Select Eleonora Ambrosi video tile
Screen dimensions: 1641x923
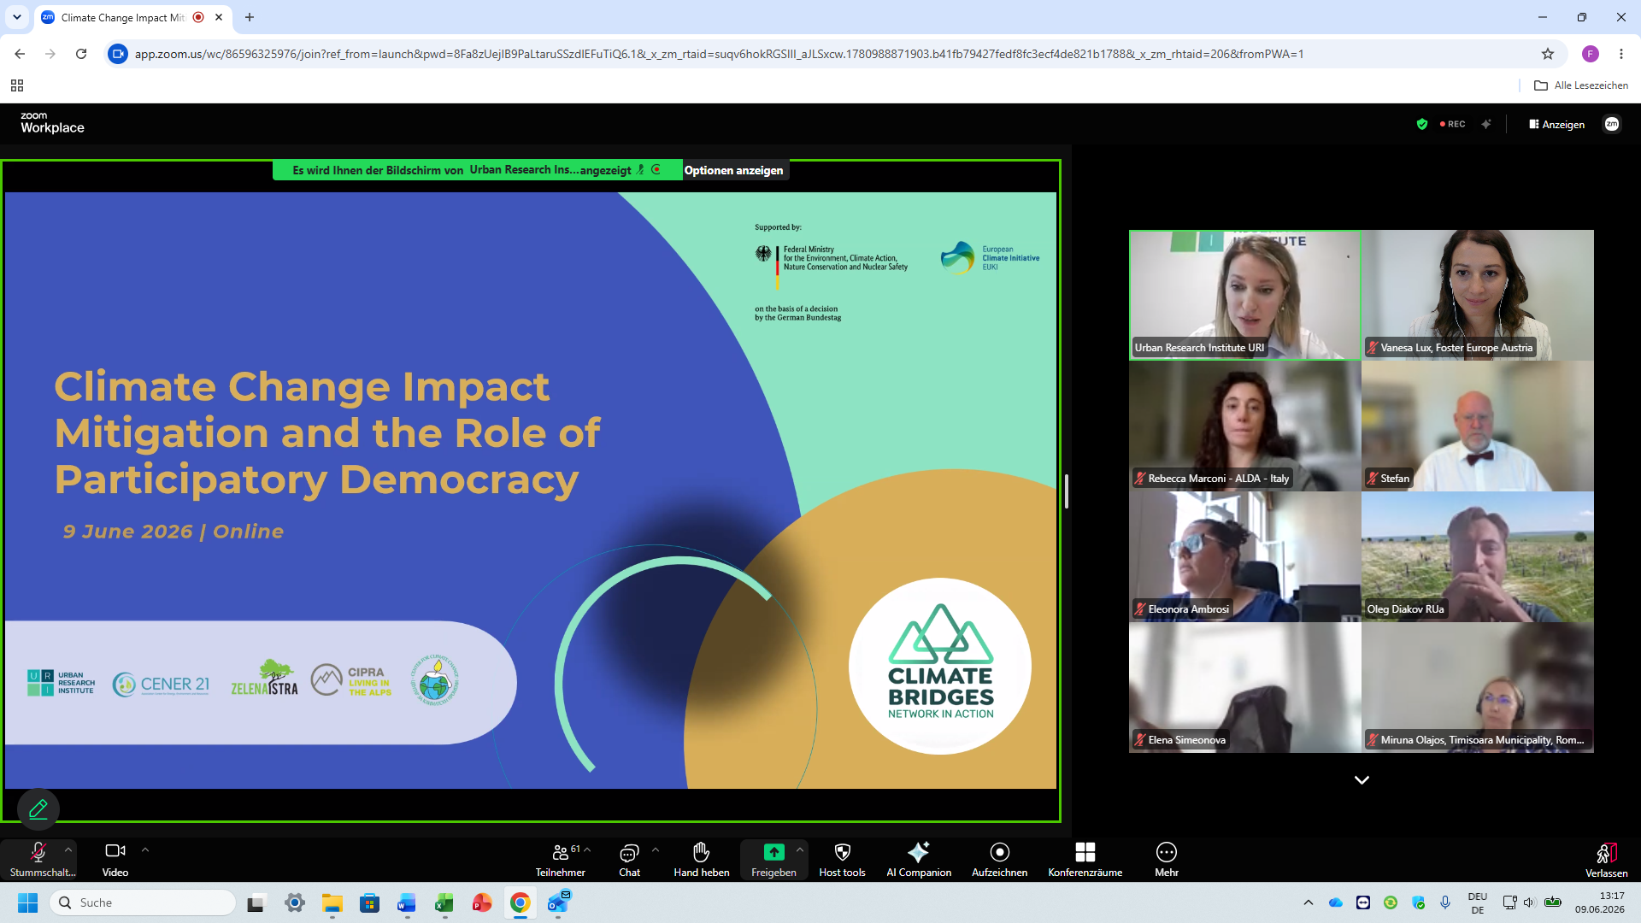[1245, 556]
